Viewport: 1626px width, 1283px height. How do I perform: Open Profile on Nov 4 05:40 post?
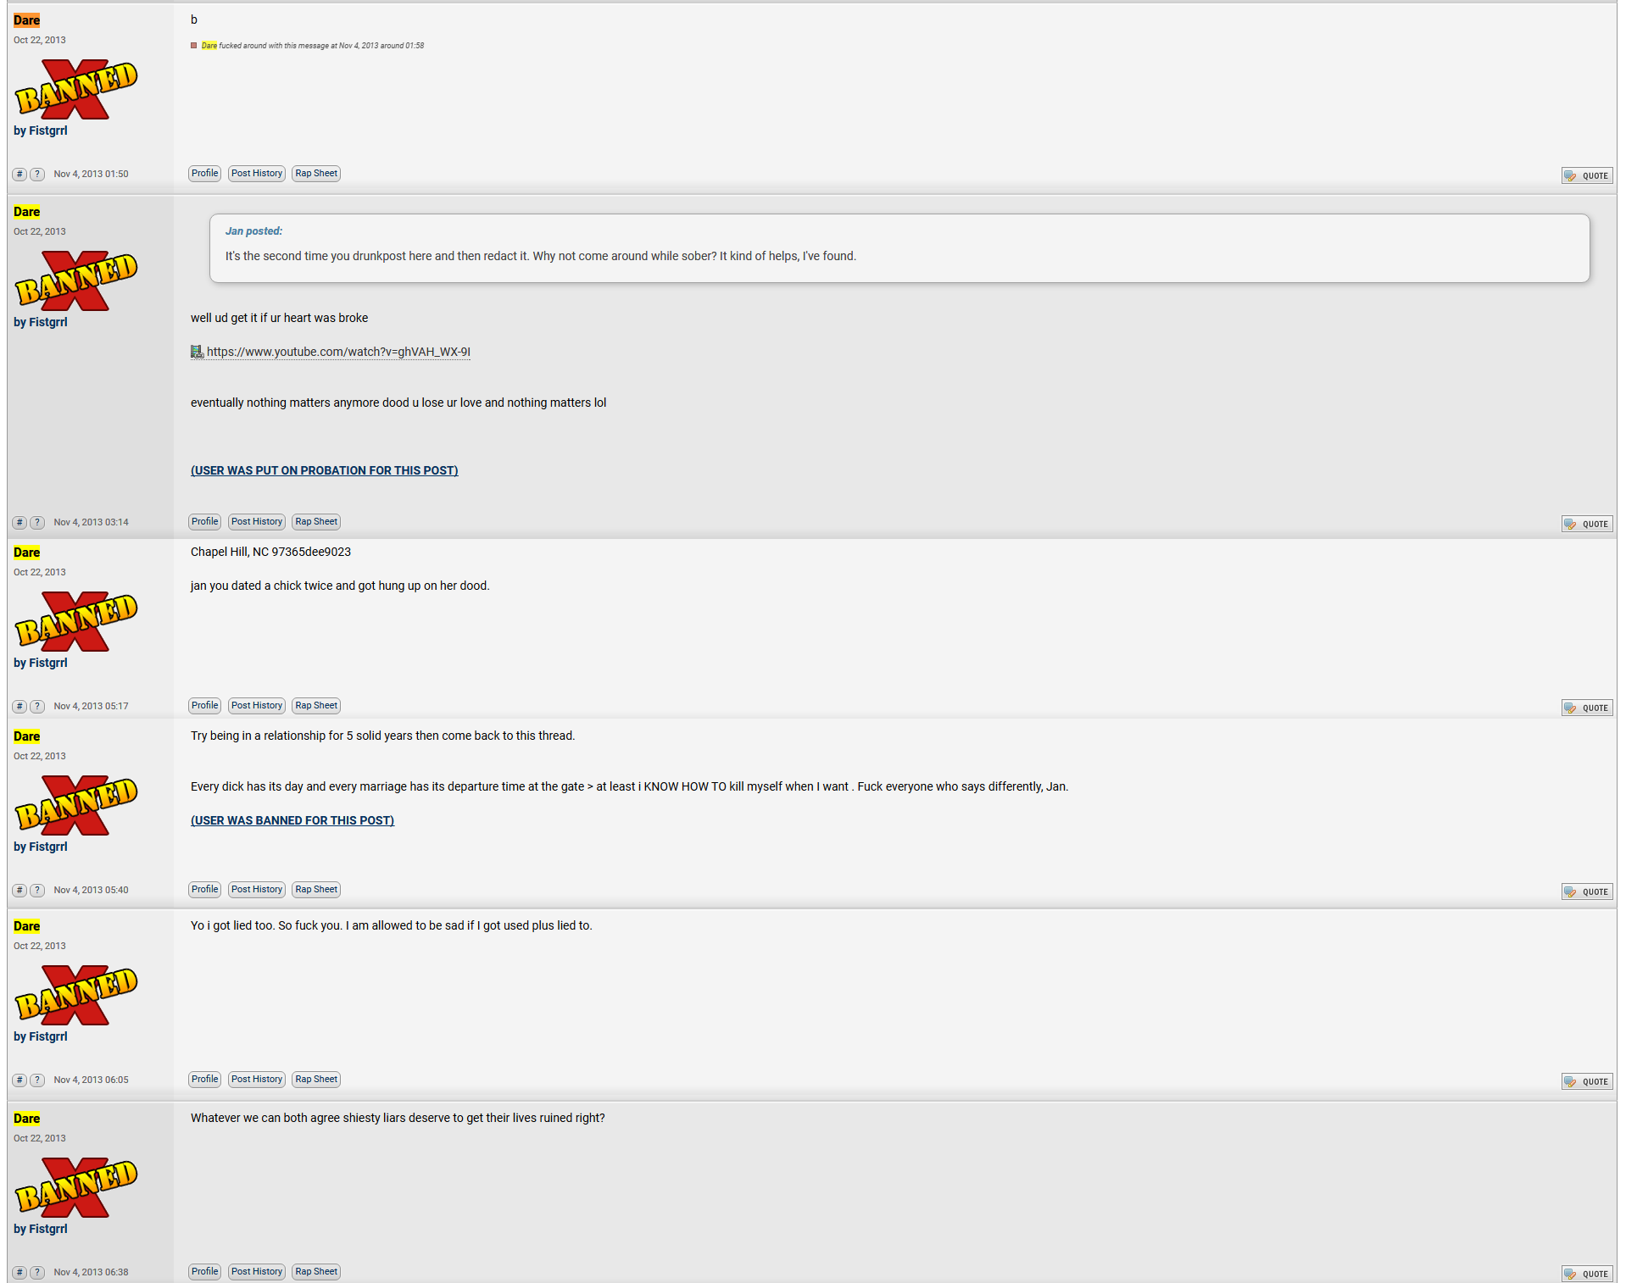point(205,890)
